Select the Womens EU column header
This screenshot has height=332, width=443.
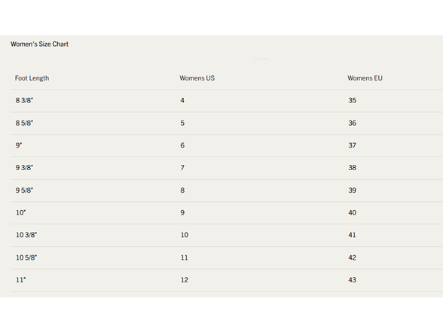tap(365, 78)
